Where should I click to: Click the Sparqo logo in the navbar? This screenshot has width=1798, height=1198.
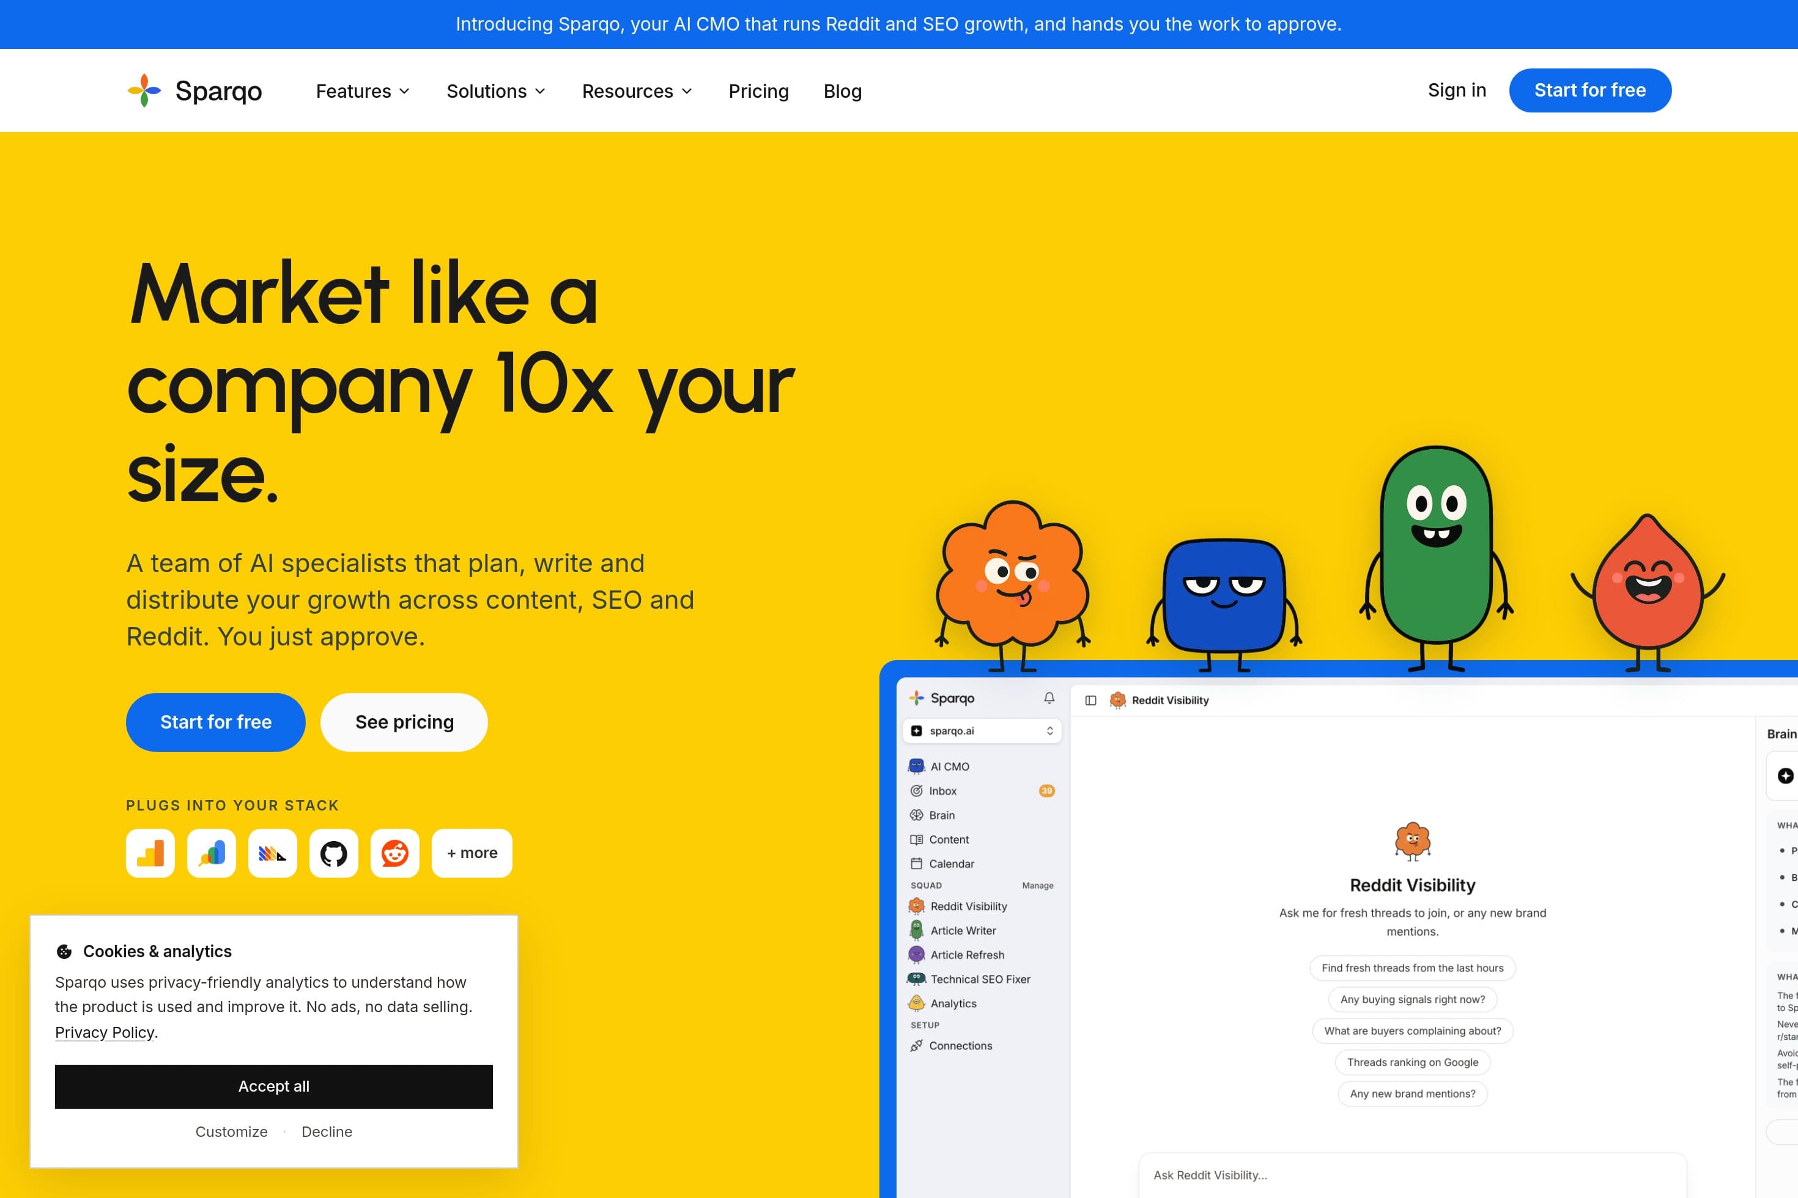(194, 90)
